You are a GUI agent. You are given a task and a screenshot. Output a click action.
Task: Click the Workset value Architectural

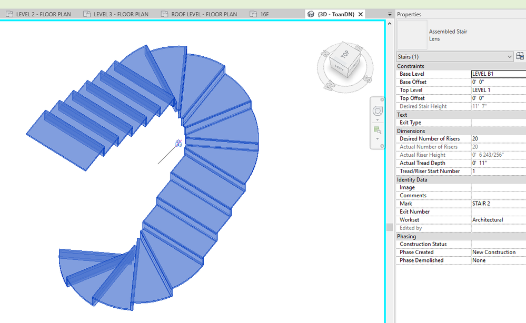click(x=499, y=220)
